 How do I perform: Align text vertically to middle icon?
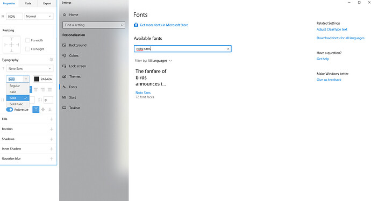pyautogui.click(x=43, y=110)
